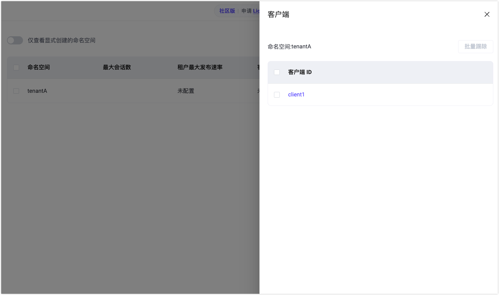The height and width of the screenshot is (295, 499).
Task: Click the 客户端 ID list header
Action: (300, 72)
